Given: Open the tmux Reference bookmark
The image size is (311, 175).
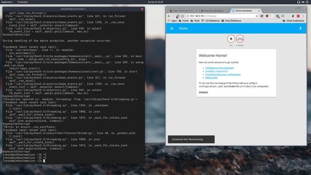Looking at the screenshot, I should pyautogui.click(x=231, y=20).
